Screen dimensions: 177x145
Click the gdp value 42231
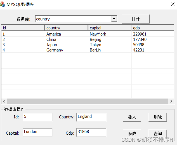coord(139,50)
